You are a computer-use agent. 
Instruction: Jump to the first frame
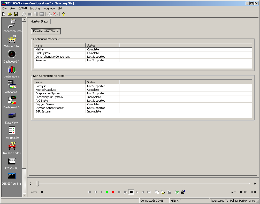[89, 192]
